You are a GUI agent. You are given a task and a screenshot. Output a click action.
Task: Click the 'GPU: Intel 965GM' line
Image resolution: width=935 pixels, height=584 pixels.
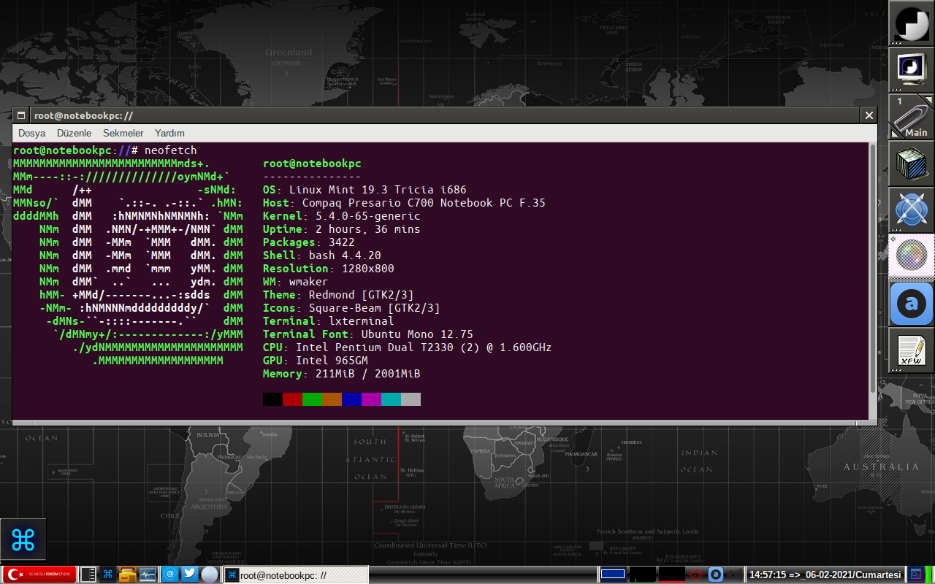coord(316,361)
